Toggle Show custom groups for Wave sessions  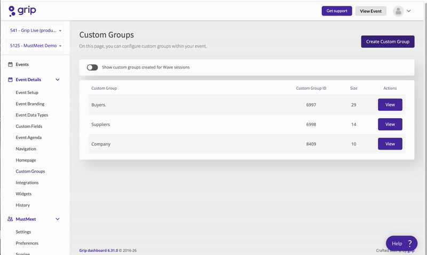click(x=92, y=67)
